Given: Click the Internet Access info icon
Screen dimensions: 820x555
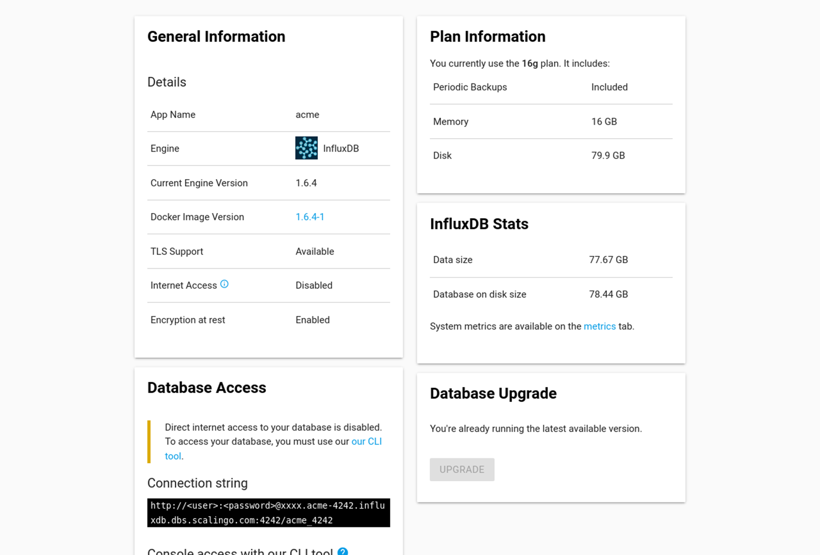Looking at the screenshot, I should tap(224, 284).
